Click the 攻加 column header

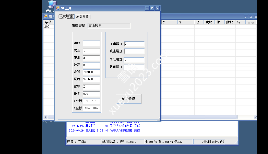click(x=209, y=23)
